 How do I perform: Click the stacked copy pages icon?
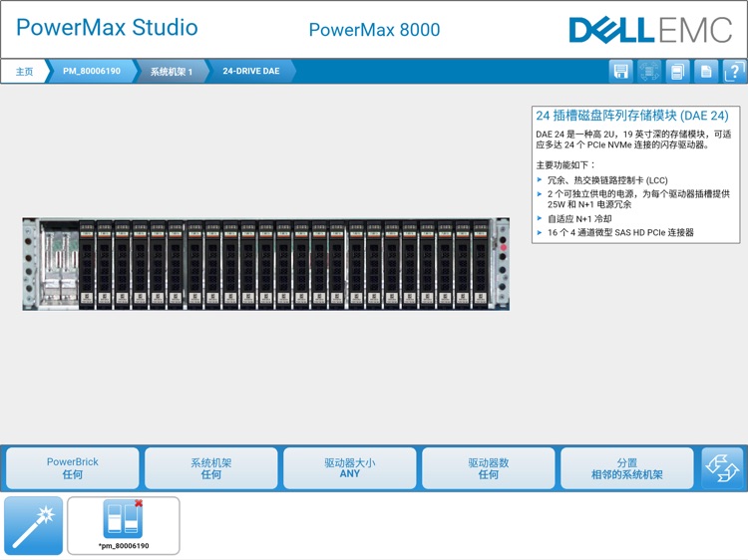(x=677, y=72)
